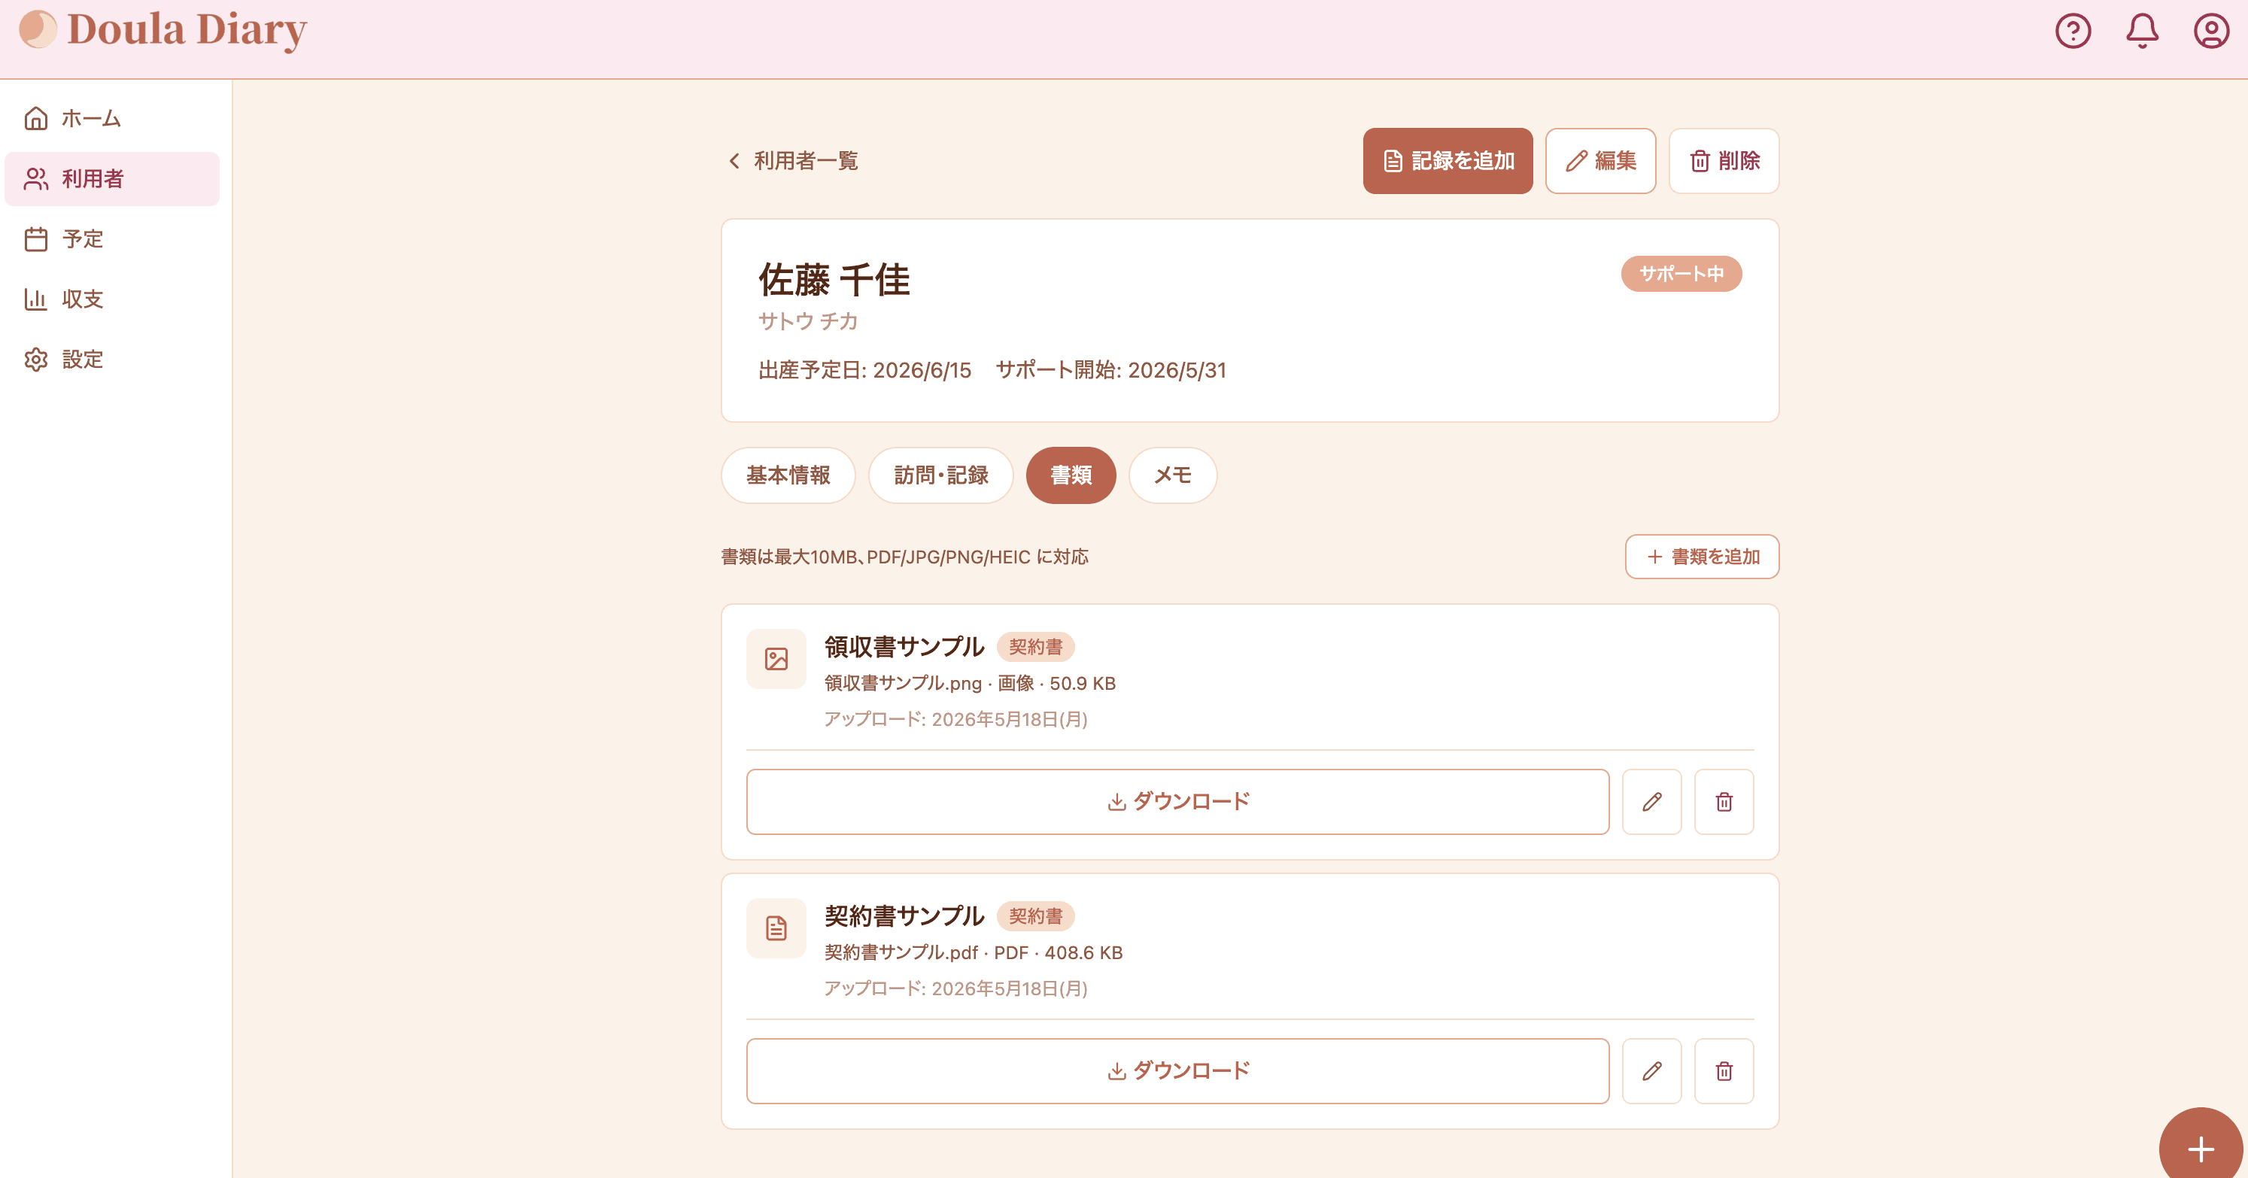
Task: Switch to the 訪問・記録 tab
Action: click(x=940, y=475)
